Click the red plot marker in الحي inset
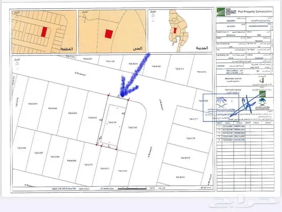Screen dimensions: 282x212 coord(108,34)
